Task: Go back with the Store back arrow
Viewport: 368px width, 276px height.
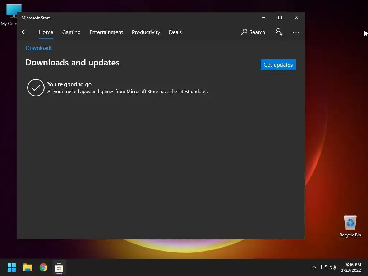Action: click(x=24, y=32)
